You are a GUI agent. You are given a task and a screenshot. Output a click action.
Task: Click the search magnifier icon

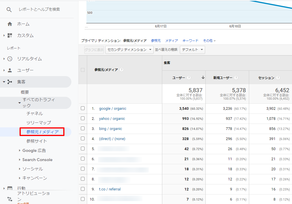pos(9,10)
